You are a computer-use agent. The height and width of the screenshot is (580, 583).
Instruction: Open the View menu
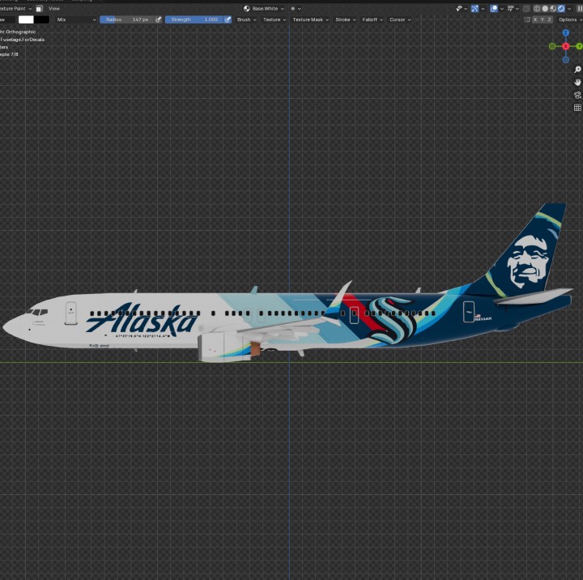[54, 8]
